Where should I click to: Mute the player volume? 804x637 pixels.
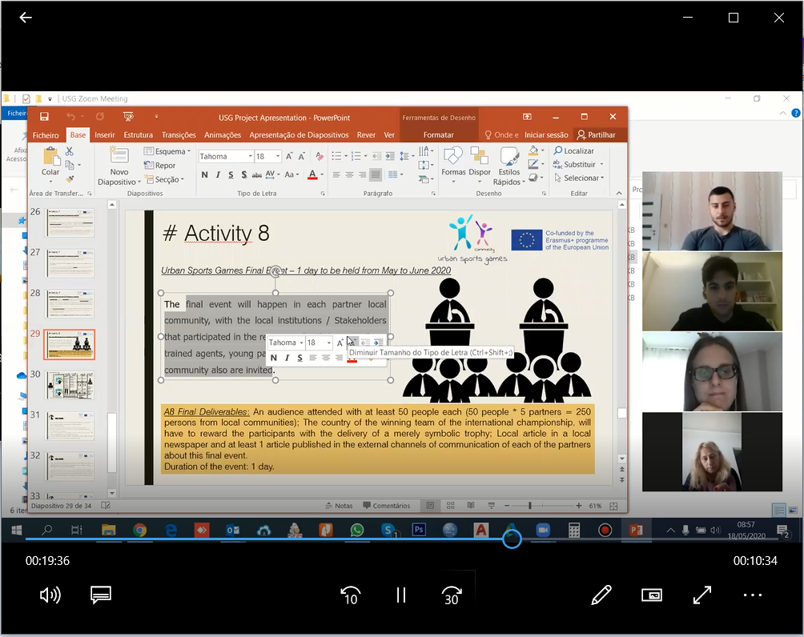click(x=50, y=595)
